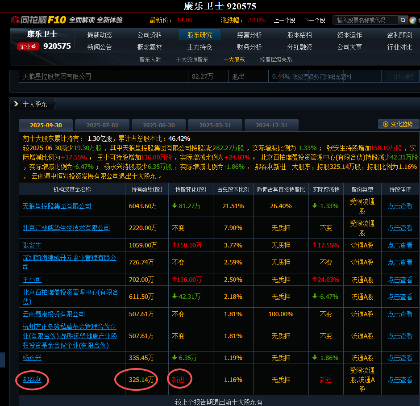
Task: Open 公司大事 menu
Action: click(349, 47)
